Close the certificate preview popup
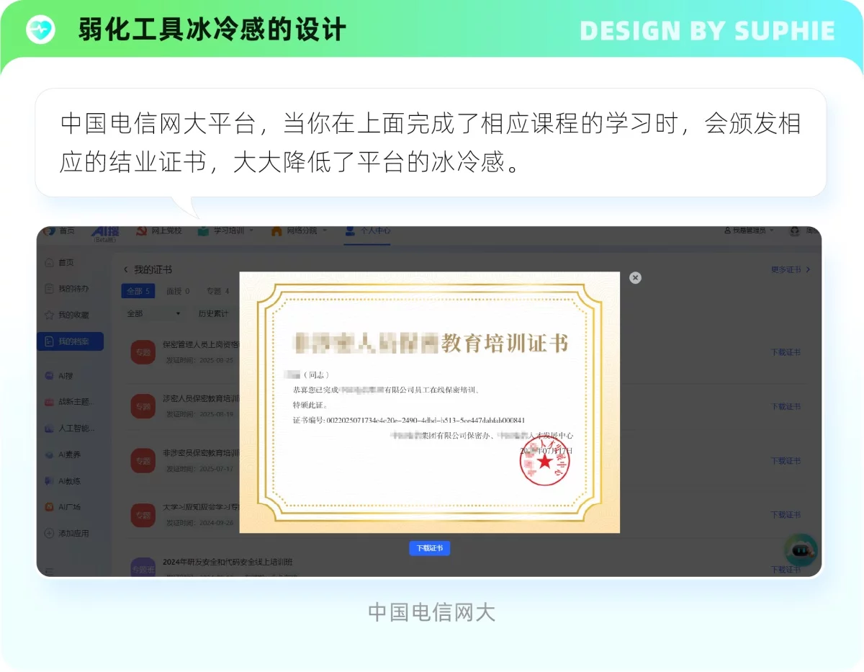 coord(635,277)
